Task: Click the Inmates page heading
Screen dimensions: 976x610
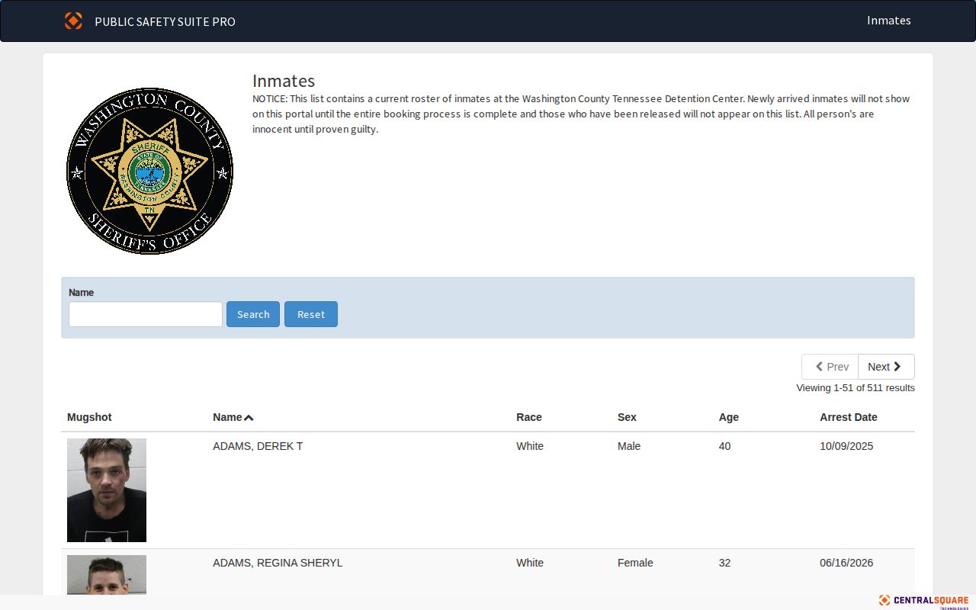Action: point(284,81)
